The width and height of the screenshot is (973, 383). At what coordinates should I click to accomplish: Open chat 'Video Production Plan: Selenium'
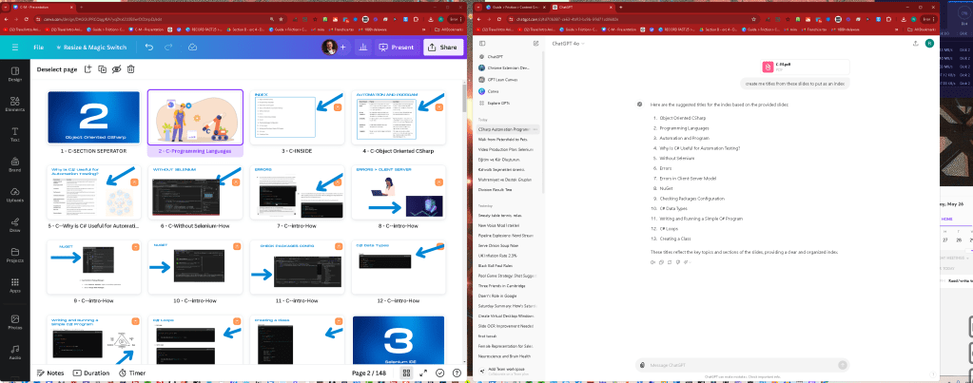pyautogui.click(x=506, y=150)
